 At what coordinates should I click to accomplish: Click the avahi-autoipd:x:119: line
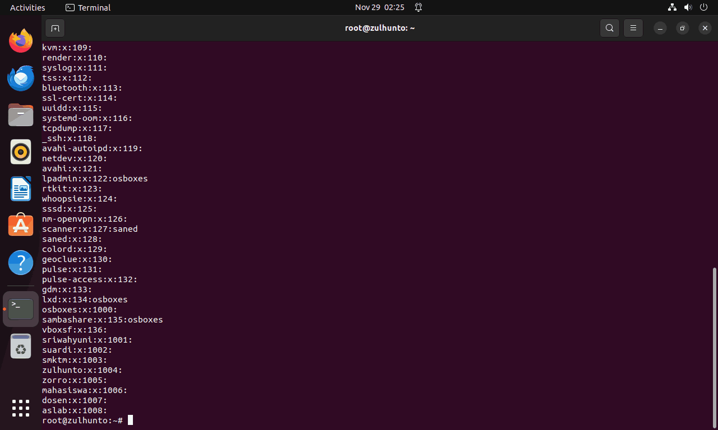coord(92,148)
